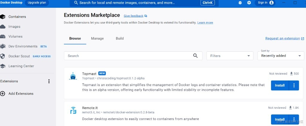
Task: Switch to the Build tab
Action: click(x=120, y=38)
